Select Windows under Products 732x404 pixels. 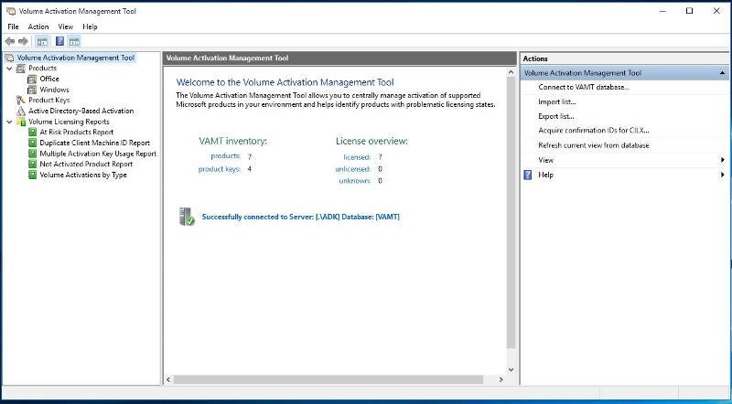[54, 90]
